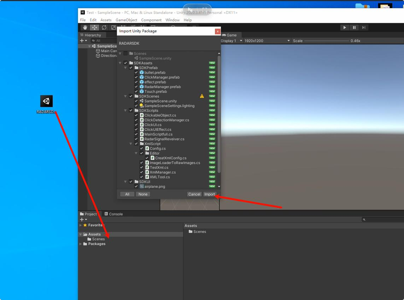Open the RADARSDK package on the desktop
404x300 pixels.
click(x=46, y=101)
